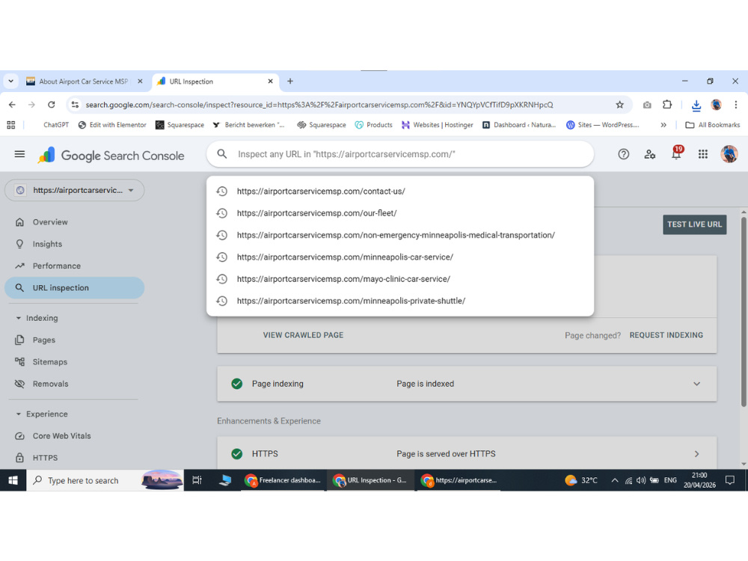
Task: Open users and settings icon
Action: (x=650, y=154)
